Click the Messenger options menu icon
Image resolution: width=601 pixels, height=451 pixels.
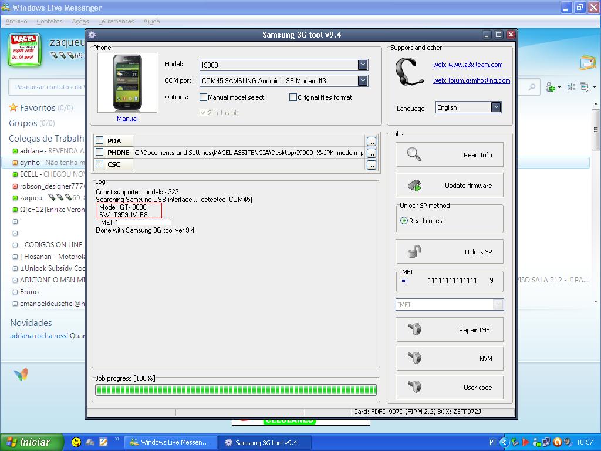pos(585,87)
